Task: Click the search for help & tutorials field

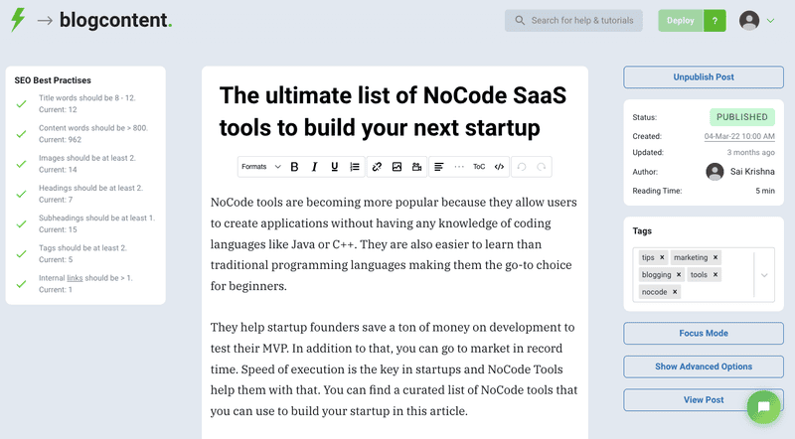Action: (x=573, y=21)
